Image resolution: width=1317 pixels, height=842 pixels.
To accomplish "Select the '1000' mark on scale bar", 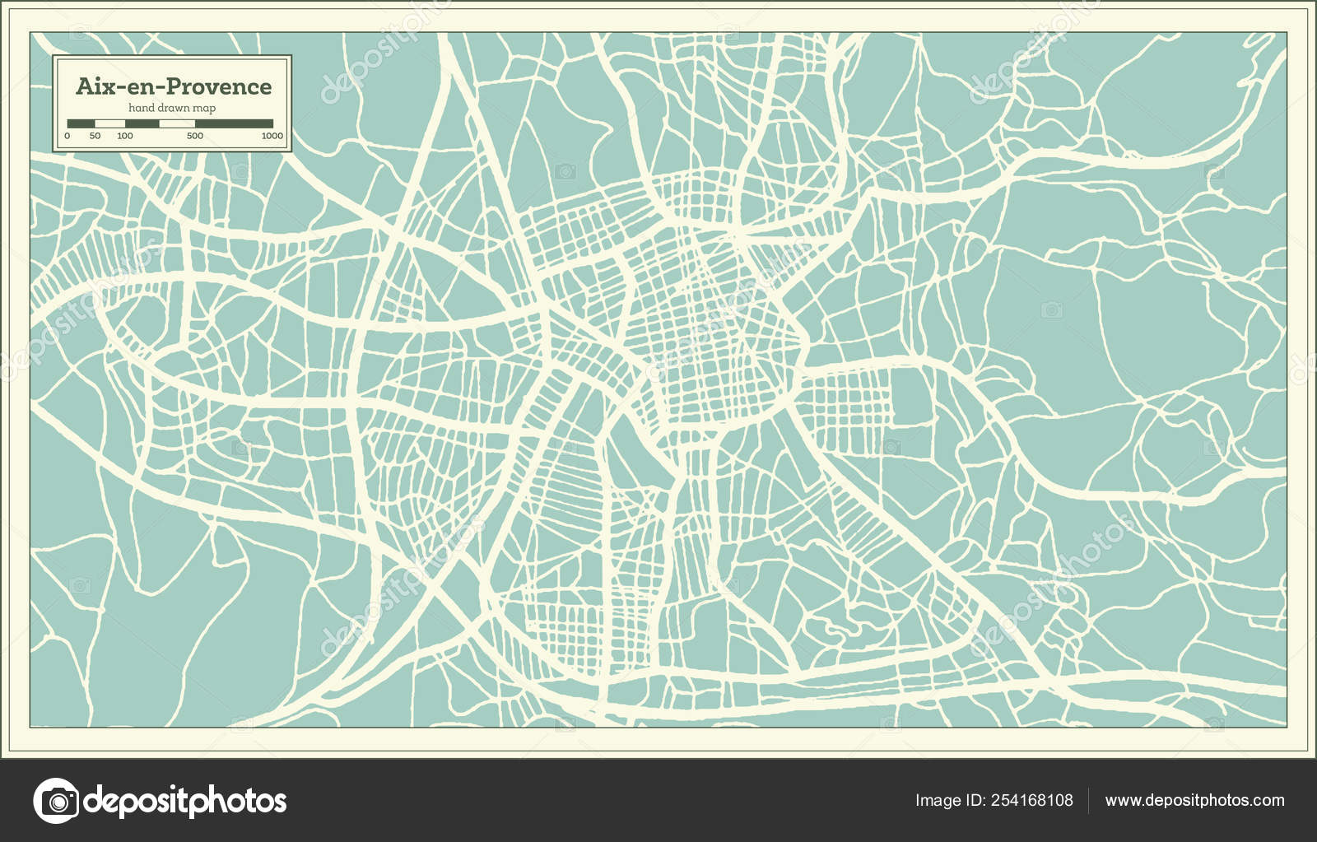I will pyautogui.click(x=273, y=135).
